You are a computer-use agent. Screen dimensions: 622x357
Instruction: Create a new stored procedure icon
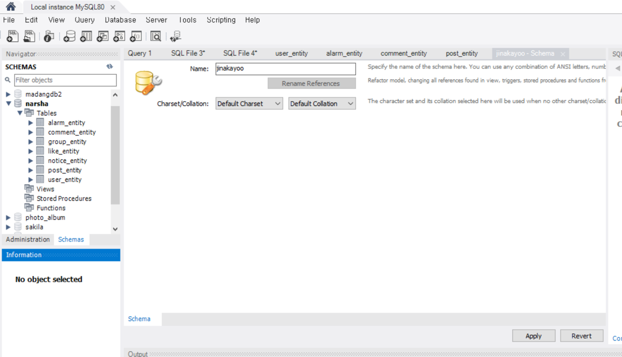(x=119, y=36)
